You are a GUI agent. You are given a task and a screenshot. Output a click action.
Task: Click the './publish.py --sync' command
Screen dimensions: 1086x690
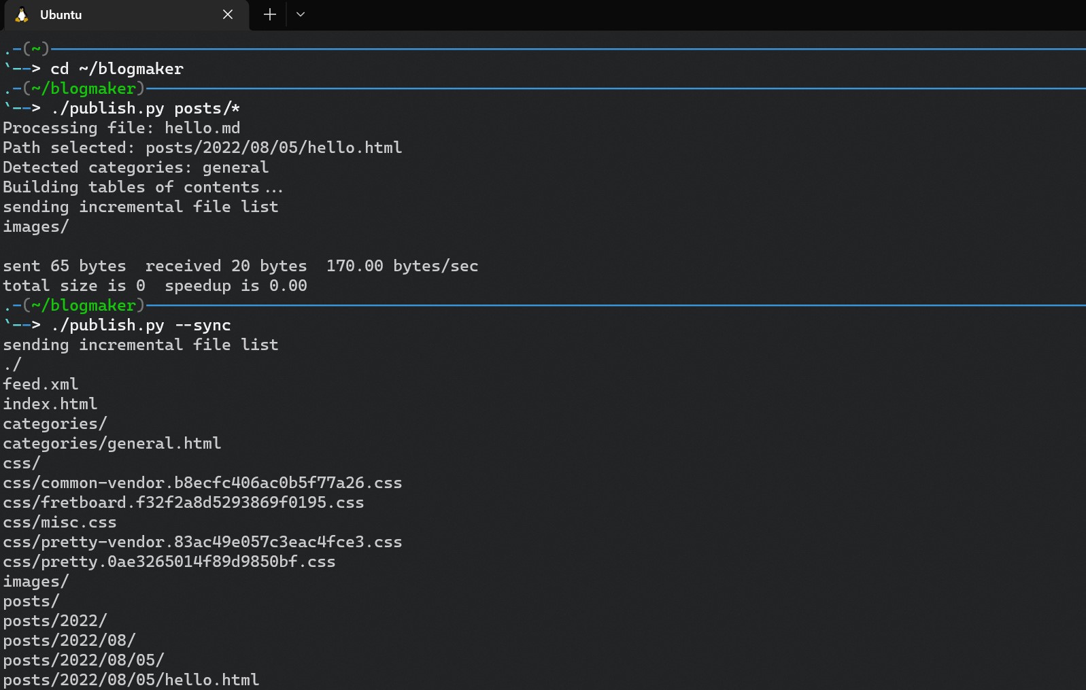[x=141, y=325]
